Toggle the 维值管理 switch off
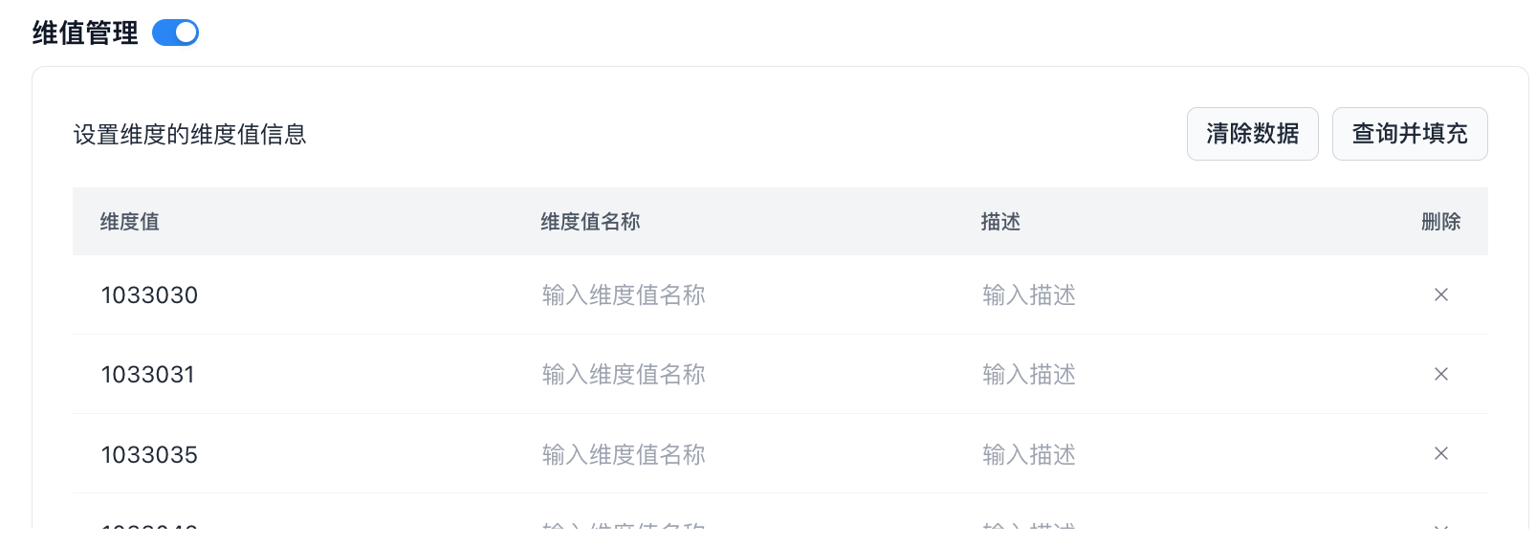Image resolution: width=1536 pixels, height=545 pixels. point(176,33)
